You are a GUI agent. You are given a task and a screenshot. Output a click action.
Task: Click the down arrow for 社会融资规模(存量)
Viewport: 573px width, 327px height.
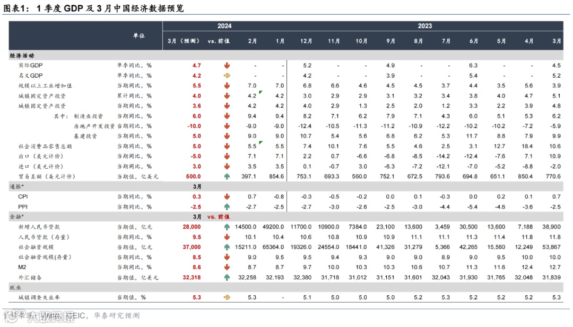click(227, 257)
